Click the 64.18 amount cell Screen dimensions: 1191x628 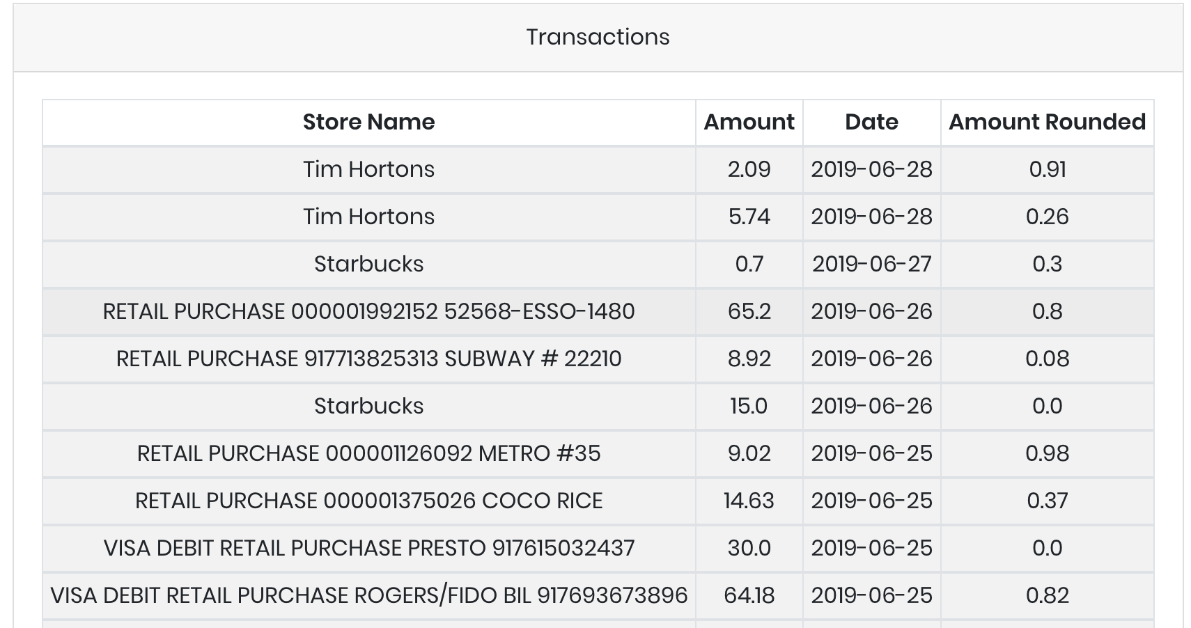[x=749, y=595]
